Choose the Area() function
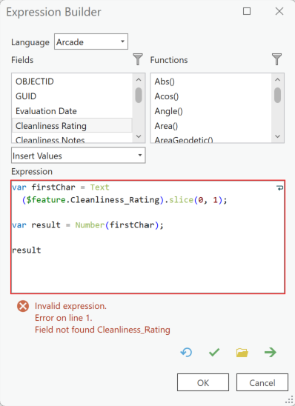 pyautogui.click(x=211, y=126)
